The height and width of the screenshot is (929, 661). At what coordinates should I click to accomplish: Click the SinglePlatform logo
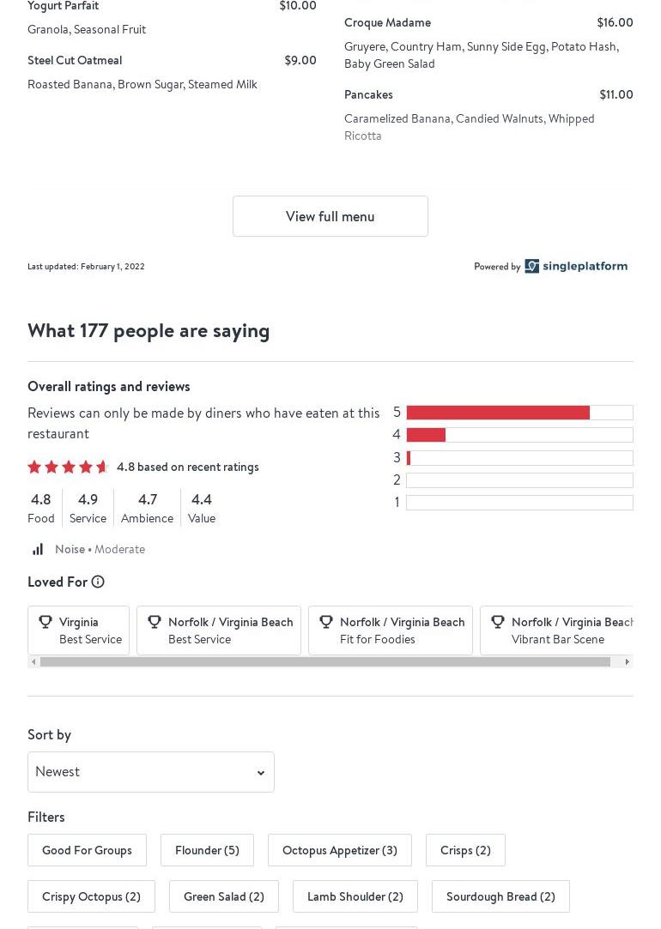point(576,266)
